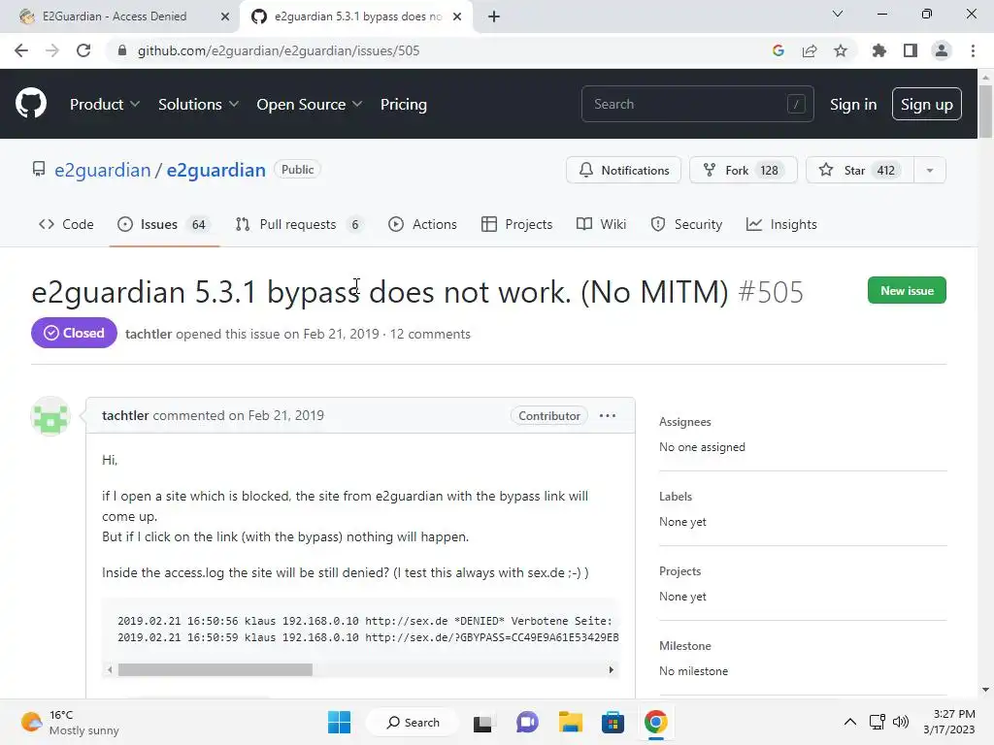
Task: Switch to the Projects tab
Action: (x=517, y=224)
